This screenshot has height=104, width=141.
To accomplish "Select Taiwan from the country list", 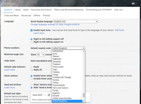I will (67, 56).
